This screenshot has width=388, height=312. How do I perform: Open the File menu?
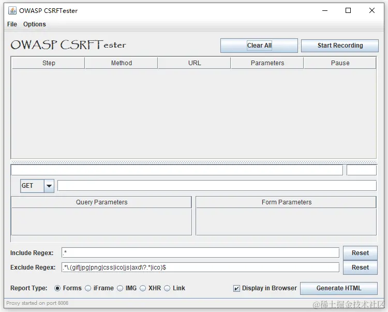click(x=12, y=24)
